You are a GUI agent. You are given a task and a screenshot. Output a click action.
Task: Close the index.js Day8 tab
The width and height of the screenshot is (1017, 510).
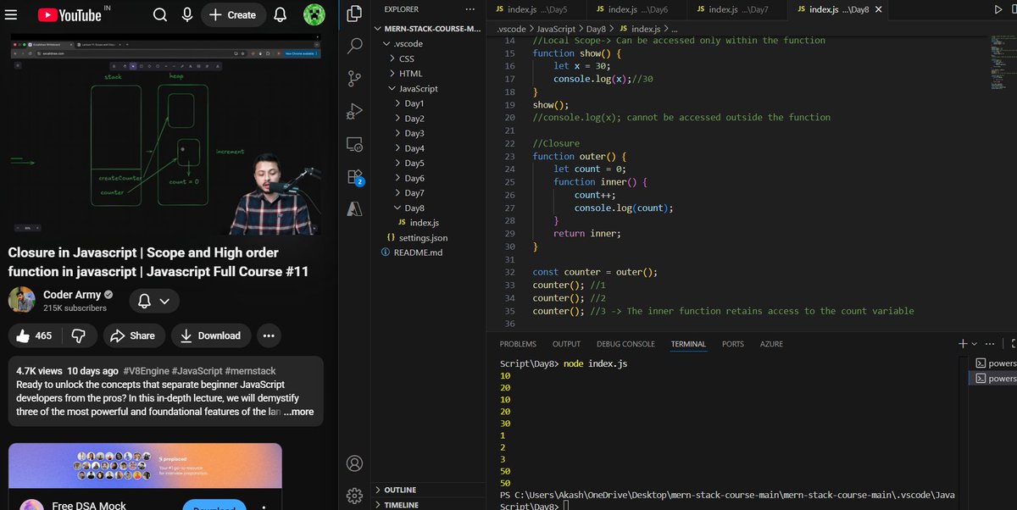pyautogui.click(x=879, y=9)
